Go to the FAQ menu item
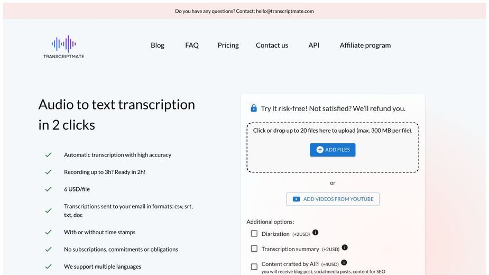Viewport: 489px width, 275px height. click(192, 45)
